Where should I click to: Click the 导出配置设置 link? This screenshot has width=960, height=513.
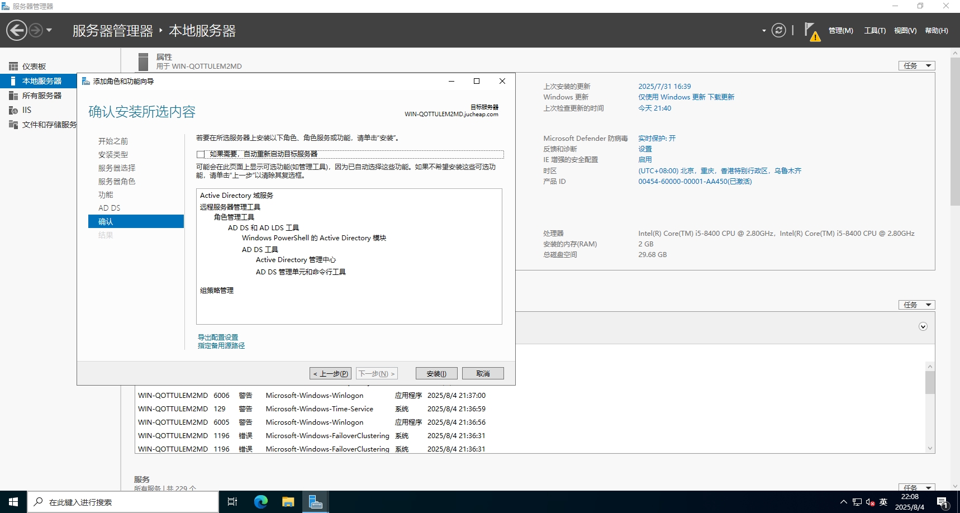pyautogui.click(x=218, y=338)
